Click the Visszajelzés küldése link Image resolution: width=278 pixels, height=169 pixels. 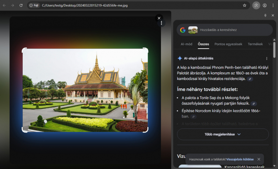(240, 160)
